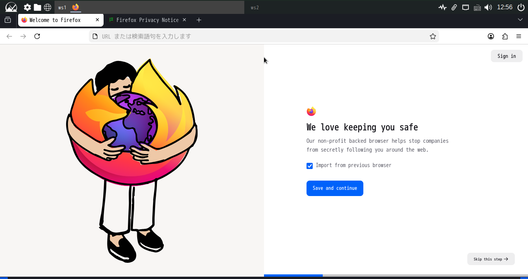
Task: Open the paperclip clipboard tray icon
Action: pos(454,7)
